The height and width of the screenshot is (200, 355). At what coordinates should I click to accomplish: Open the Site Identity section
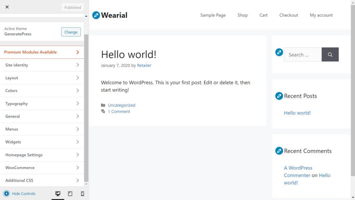coord(42,65)
